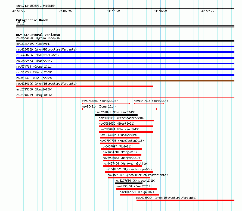
Task: Click nsv4738151 (Quan2021) label
Action: [133, 186]
